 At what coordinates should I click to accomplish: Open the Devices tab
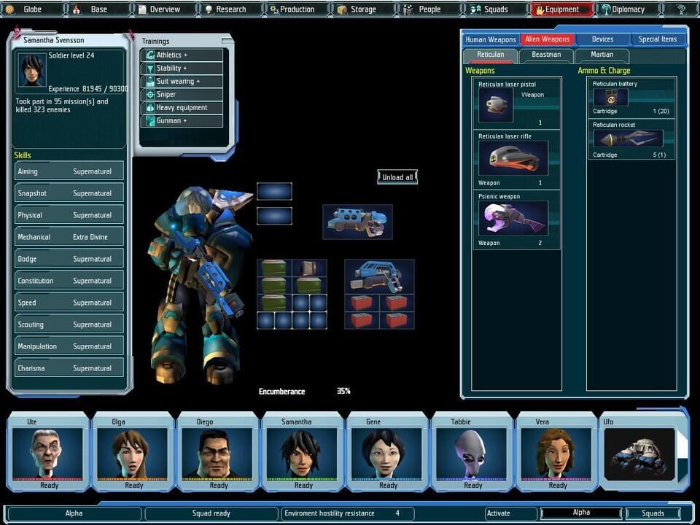tap(602, 39)
